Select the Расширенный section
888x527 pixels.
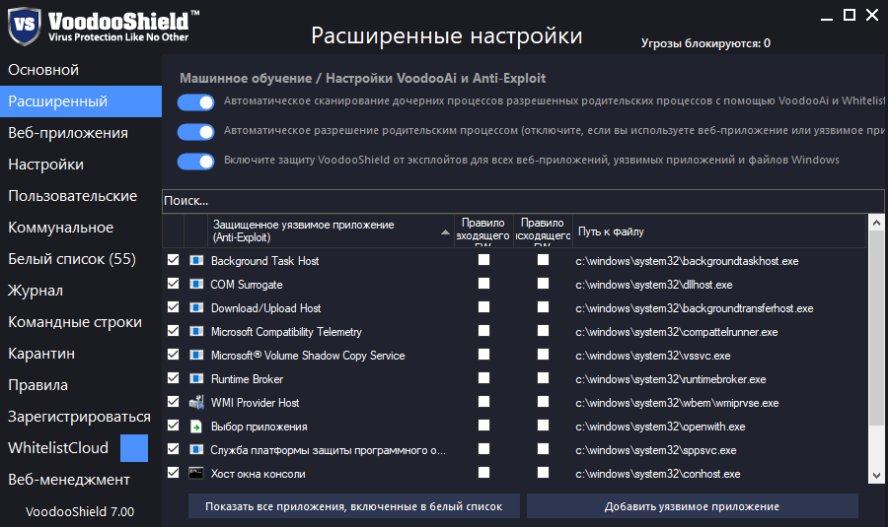(81, 101)
